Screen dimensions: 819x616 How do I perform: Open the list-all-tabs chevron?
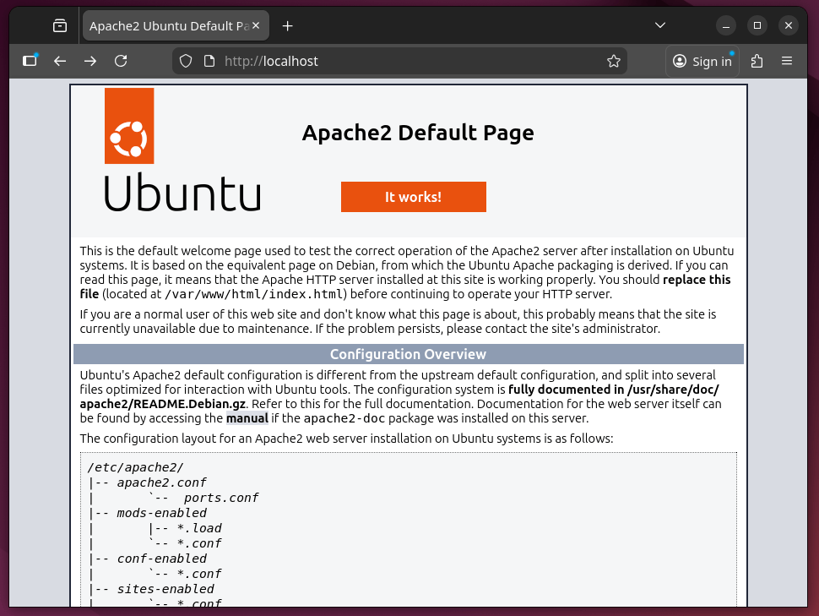coord(659,25)
